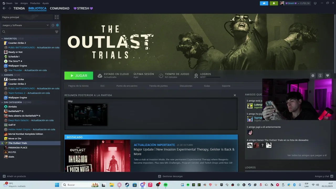336x189 pixels.
Task: Collapse the JUEGOS category
Action: point(2,75)
